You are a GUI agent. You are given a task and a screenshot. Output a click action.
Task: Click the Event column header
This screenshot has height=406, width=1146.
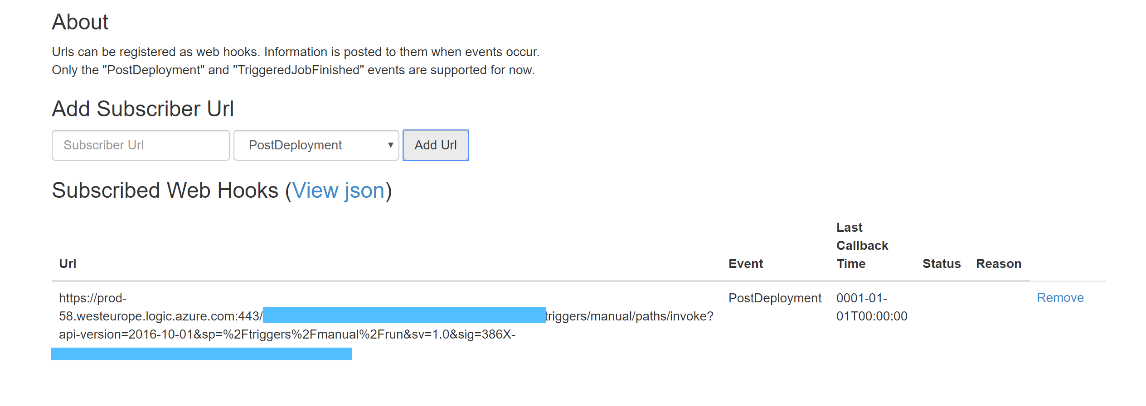click(746, 263)
